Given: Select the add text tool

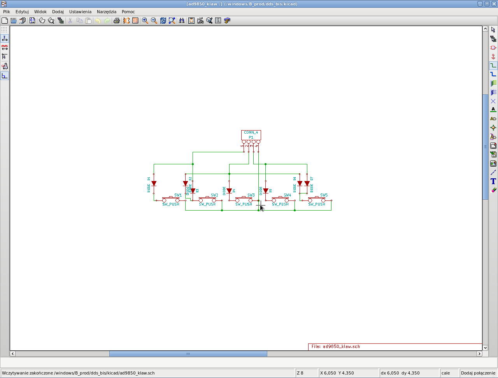Looking at the screenshot, I should pos(493,181).
